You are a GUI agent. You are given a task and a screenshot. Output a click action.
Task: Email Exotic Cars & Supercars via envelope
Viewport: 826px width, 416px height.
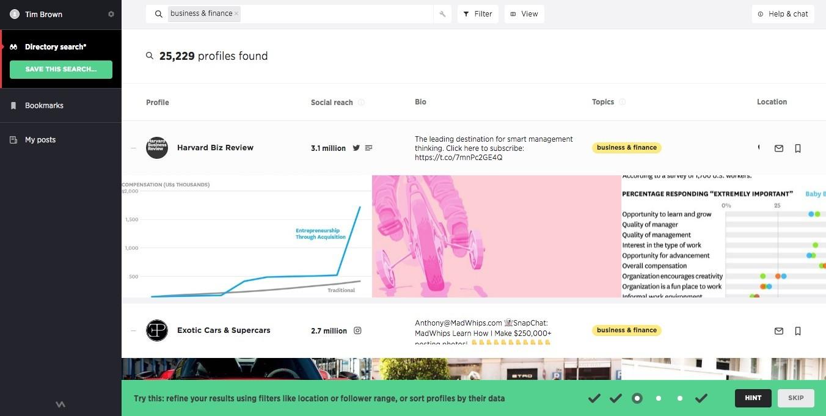[779, 331]
